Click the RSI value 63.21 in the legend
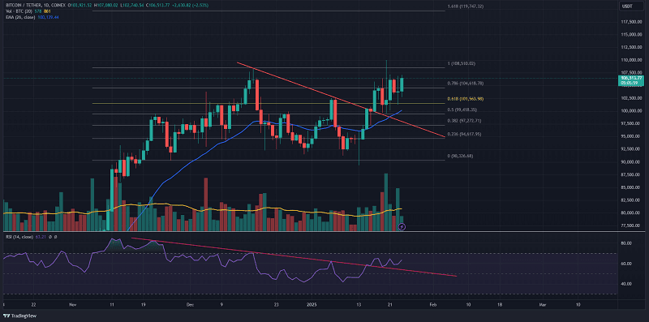The width and height of the screenshot is (649, 322). (x=41, y=237)
